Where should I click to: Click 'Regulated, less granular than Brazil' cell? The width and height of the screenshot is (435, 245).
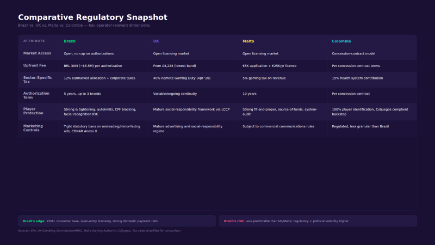pyautogui.click(x=360, y=126)
